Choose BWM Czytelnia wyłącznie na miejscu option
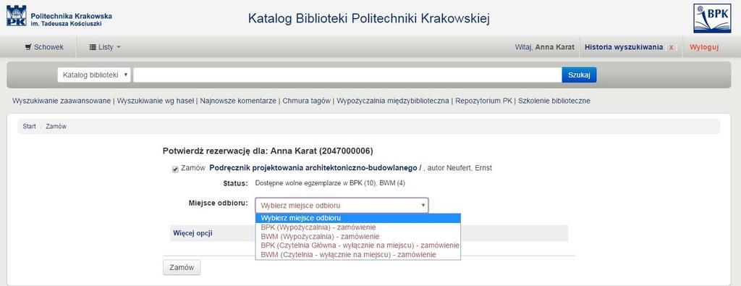This screenshot has width=741, height=286. tap(357, 255)
